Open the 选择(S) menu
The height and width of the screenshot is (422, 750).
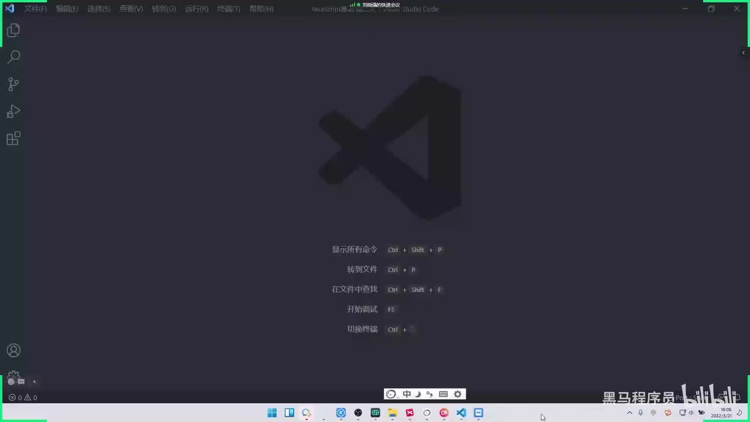point(98,9)
